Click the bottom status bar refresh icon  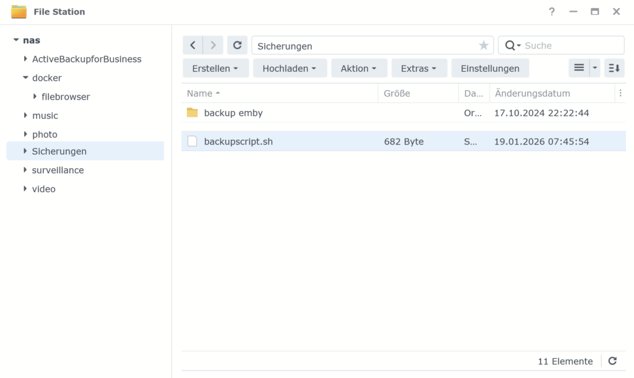612,361
